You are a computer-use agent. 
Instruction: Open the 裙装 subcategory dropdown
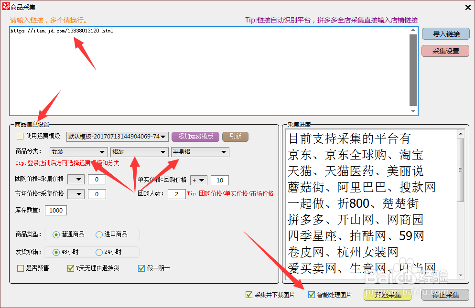[x=139, y=152]
